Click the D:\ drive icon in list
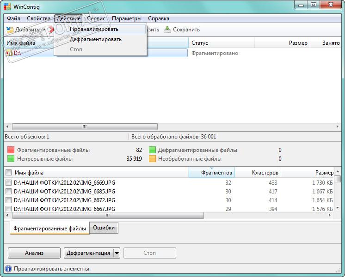The height and width of the screenshot is (277, 345). point(9,53)
